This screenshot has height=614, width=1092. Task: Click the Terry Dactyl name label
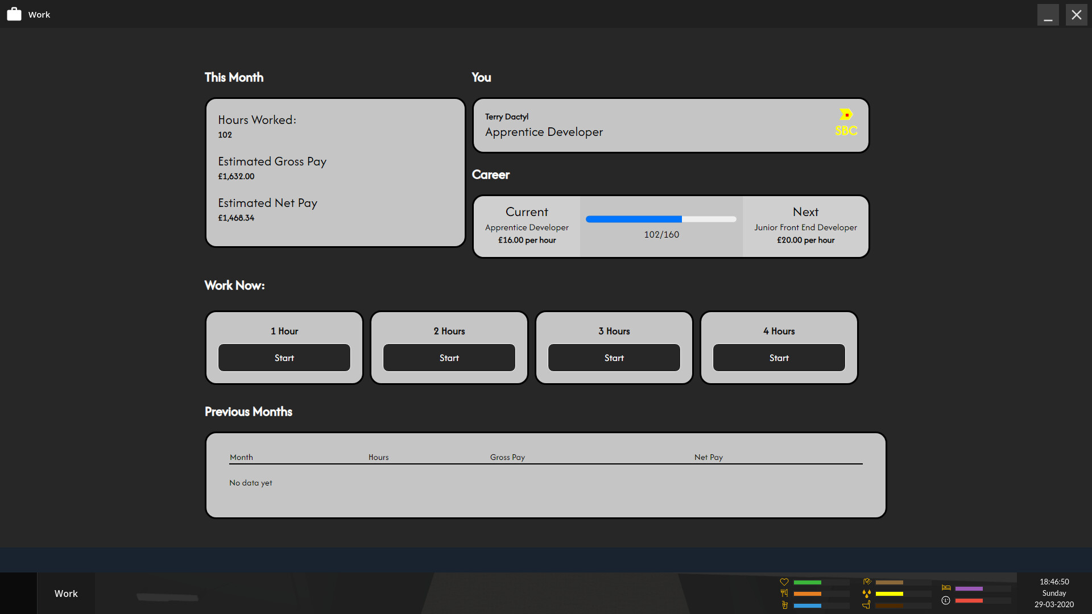click(507, 117)
